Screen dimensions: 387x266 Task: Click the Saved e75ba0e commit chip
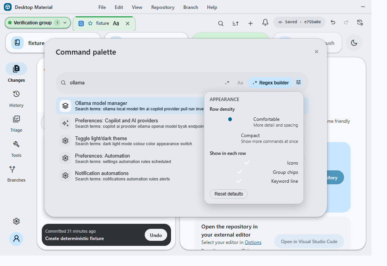pos(299,22)
